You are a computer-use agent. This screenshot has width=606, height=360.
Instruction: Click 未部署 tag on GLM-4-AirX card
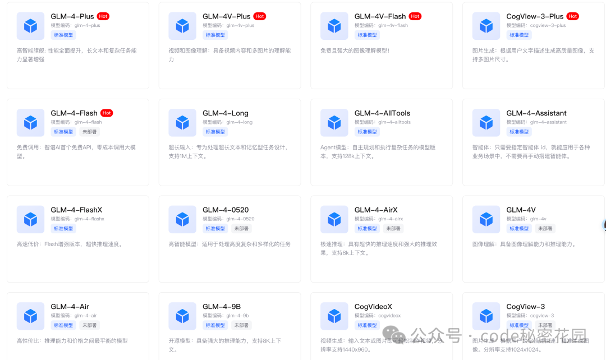pos(393,229)
